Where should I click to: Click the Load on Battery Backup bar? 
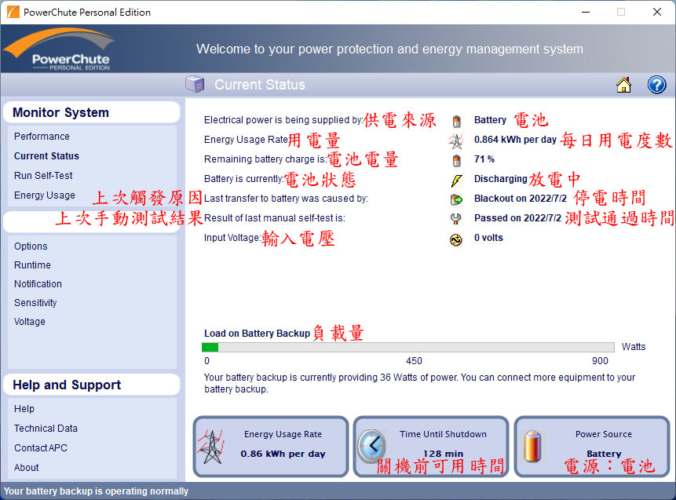coord(407,348)
